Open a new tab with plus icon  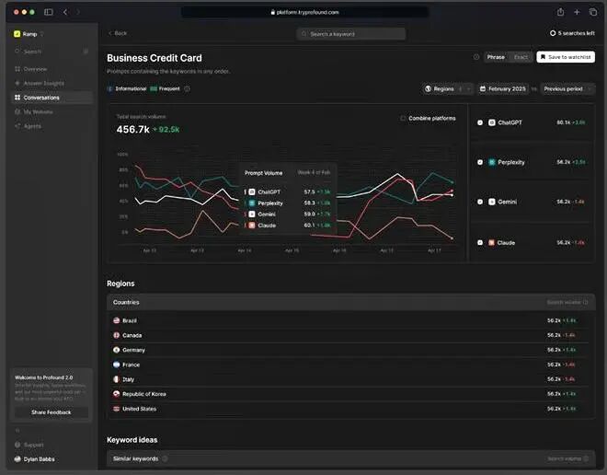click(x=577, y=12)
